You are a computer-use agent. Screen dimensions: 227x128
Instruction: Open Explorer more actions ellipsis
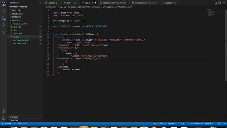click(40, 2)
